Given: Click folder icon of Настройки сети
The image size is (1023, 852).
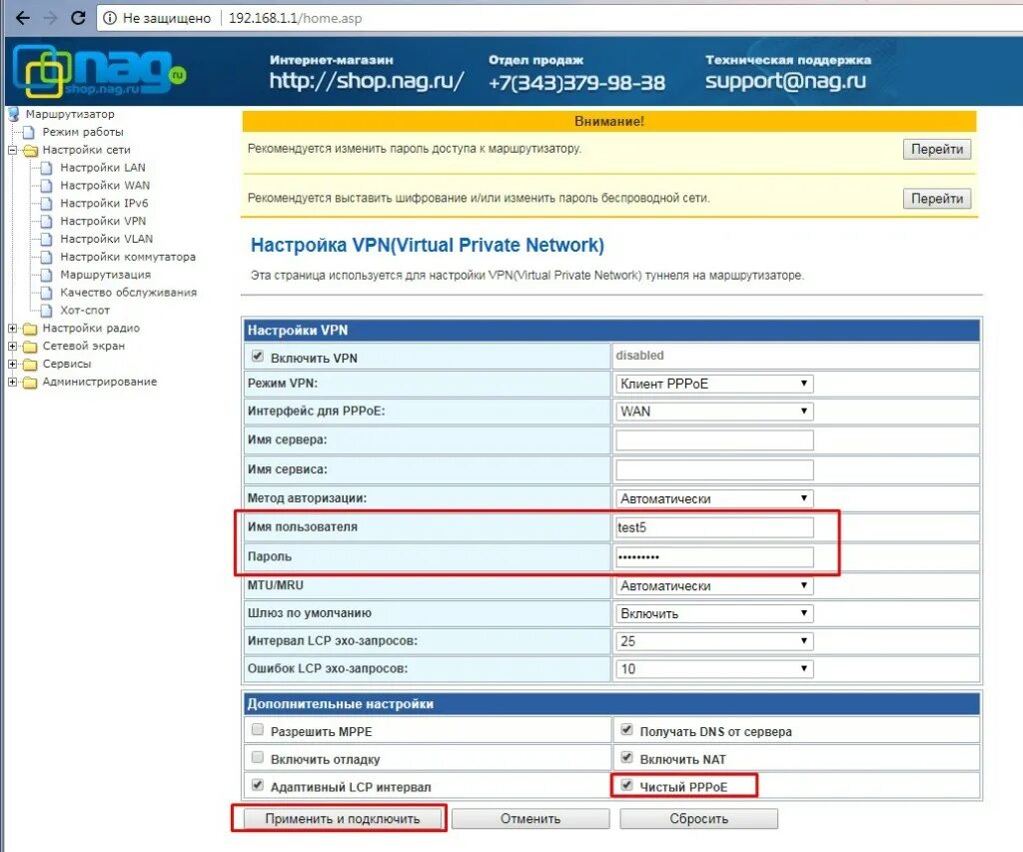Looking at the screenshot, I should pyautogui.click(x=30, y=151).
